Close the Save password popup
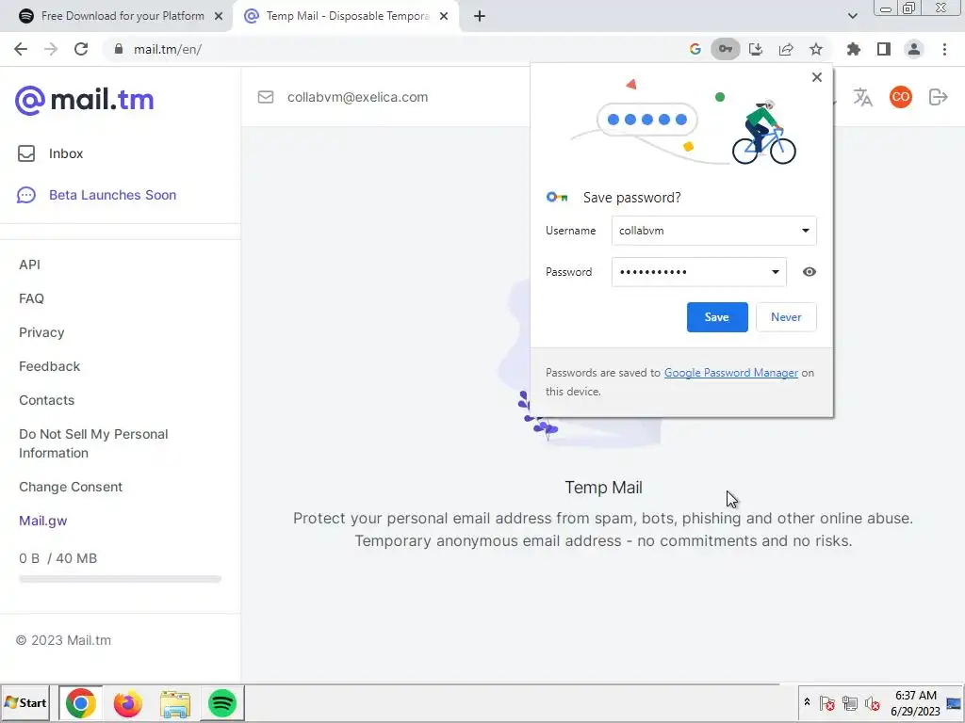The image size is (965, 723). [817, 77]
